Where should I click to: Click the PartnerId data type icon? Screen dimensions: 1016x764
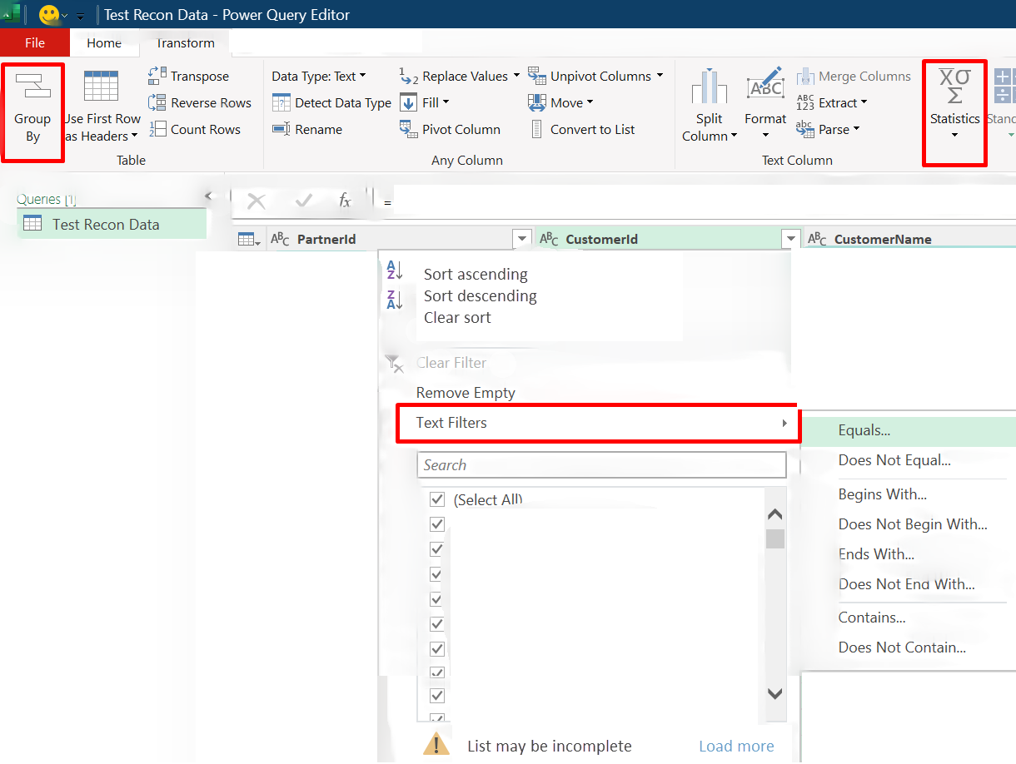pyautogui.click(x=281, y=239)
